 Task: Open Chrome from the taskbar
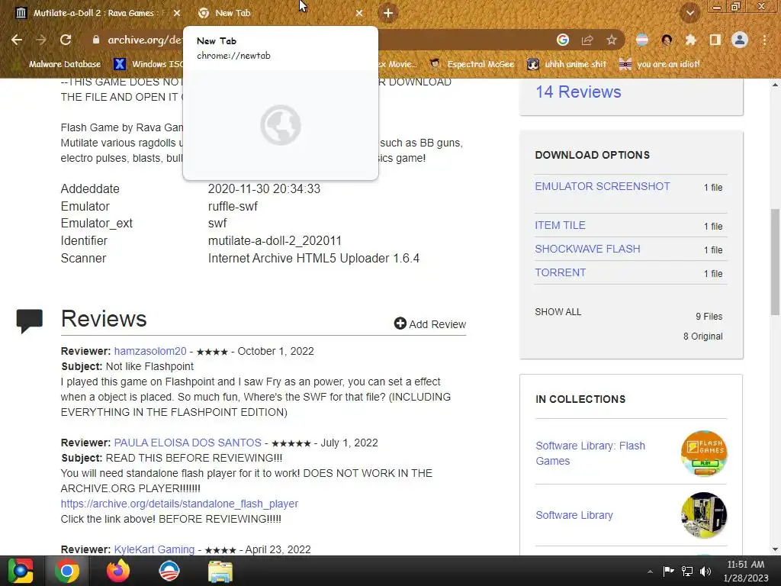tap(67, 571)
